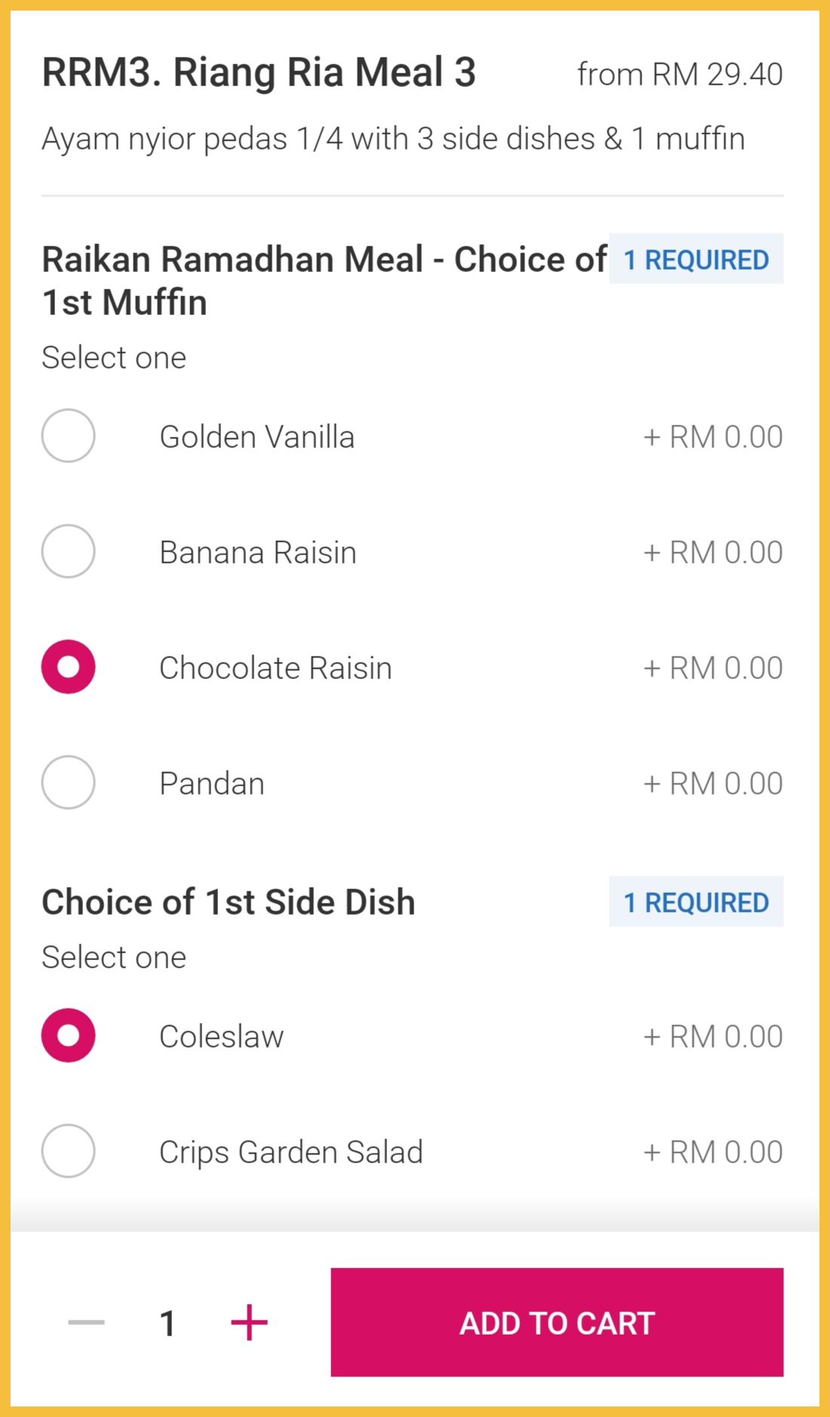The width and height of the screenshot is (830, 1417).
Task: Tap the Pandan option label
Action: coord(212,783)
